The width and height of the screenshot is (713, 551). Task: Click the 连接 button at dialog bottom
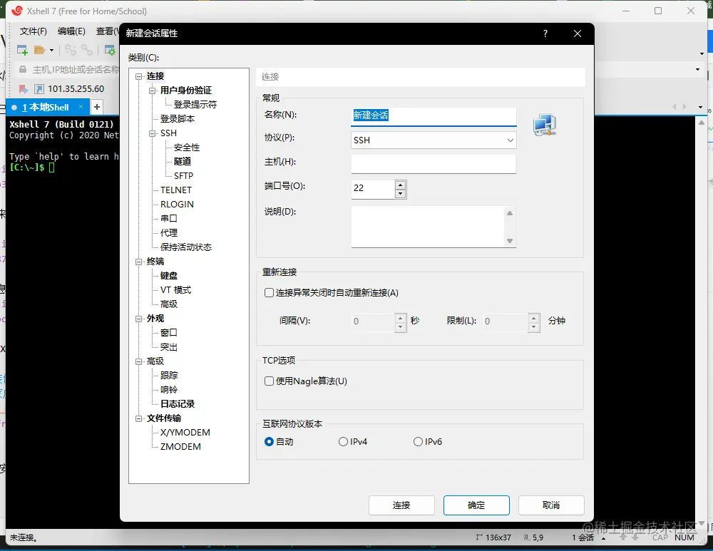401,505
